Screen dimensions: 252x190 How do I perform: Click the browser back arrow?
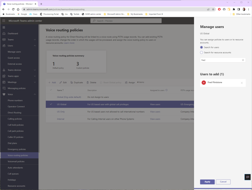[4, 9]
